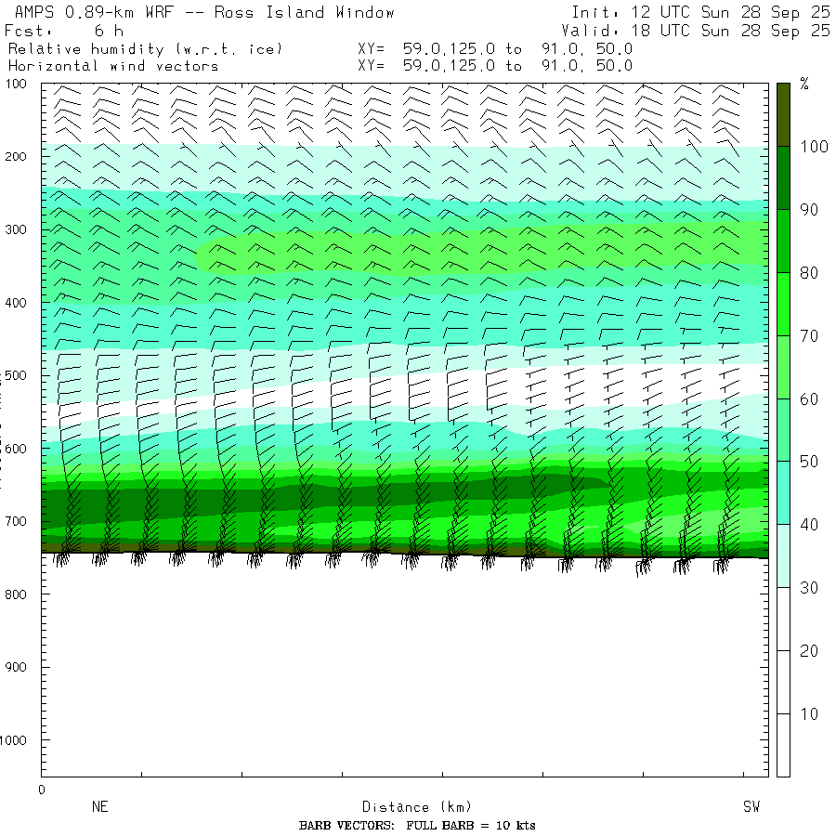This screenshot has width=836, height=836.
Task: Click the colorbar label '100'
Action: (x=814, y=147)
